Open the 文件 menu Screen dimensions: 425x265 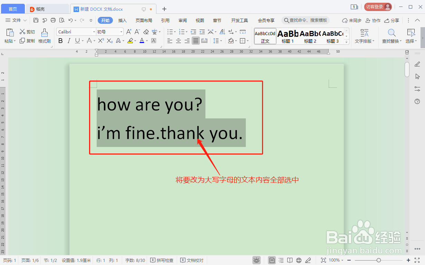(x=17, y=20)
